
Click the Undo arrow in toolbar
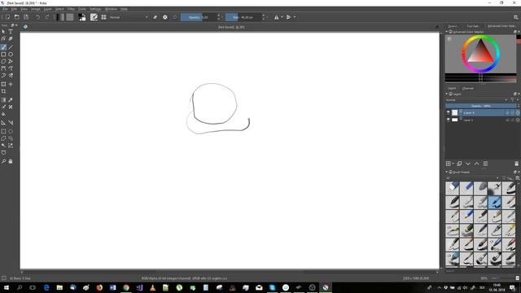point(38,17)
